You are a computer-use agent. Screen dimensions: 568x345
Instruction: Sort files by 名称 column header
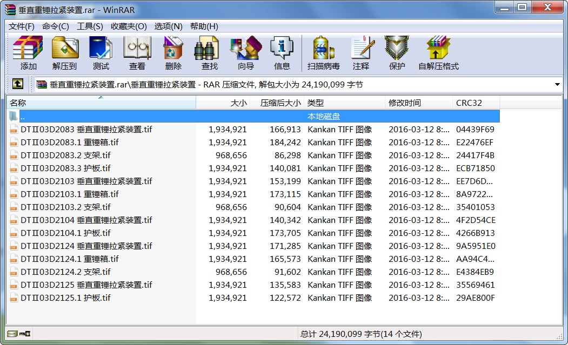click(101, 103)
